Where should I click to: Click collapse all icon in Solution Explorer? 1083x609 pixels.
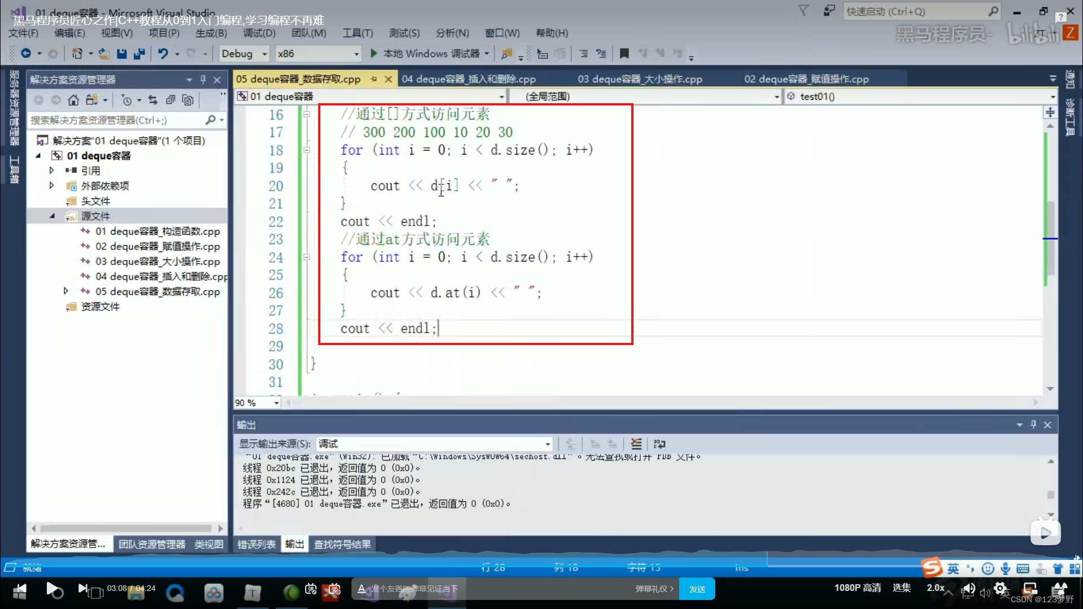(x=170, y=100)
